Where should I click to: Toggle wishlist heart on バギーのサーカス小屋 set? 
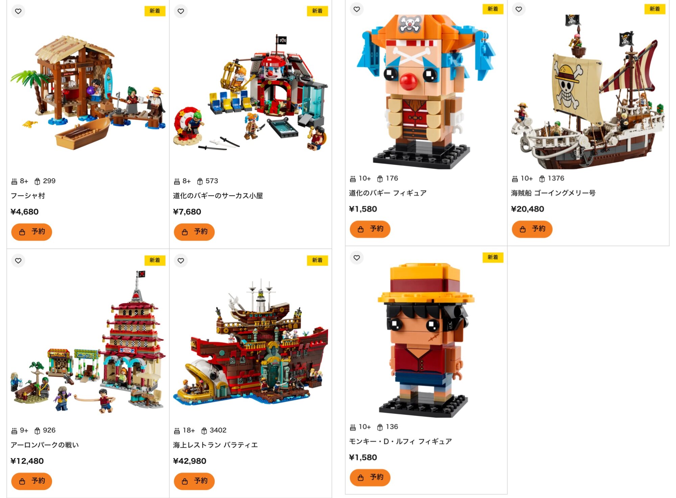point(181,11)
